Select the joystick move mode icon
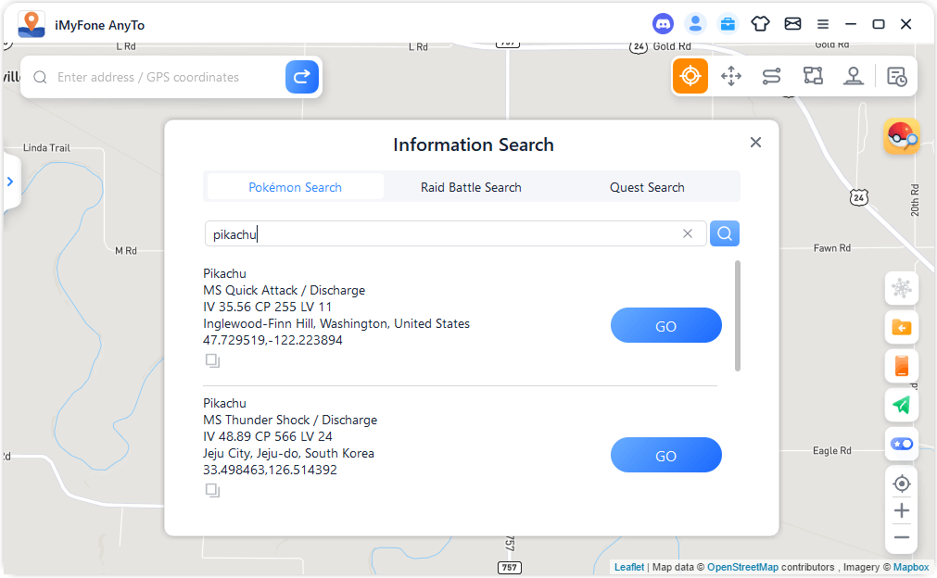Viewport: 937px width, 578px height. (731, 76)
